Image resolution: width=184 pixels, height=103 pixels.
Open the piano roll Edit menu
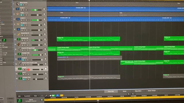click(20, 96)
